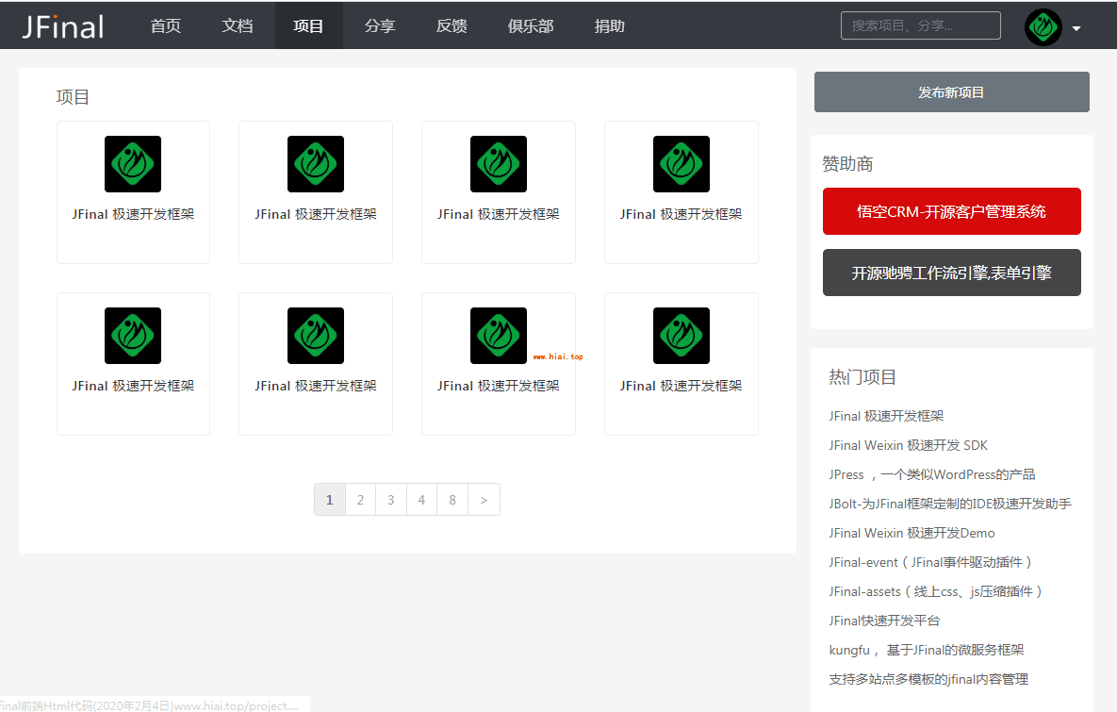Open JFinal Weixin 极速开发 SDK link
The height and width of the screenshot is (712, 1117).
pyautogui.click(x=909, y=445)
